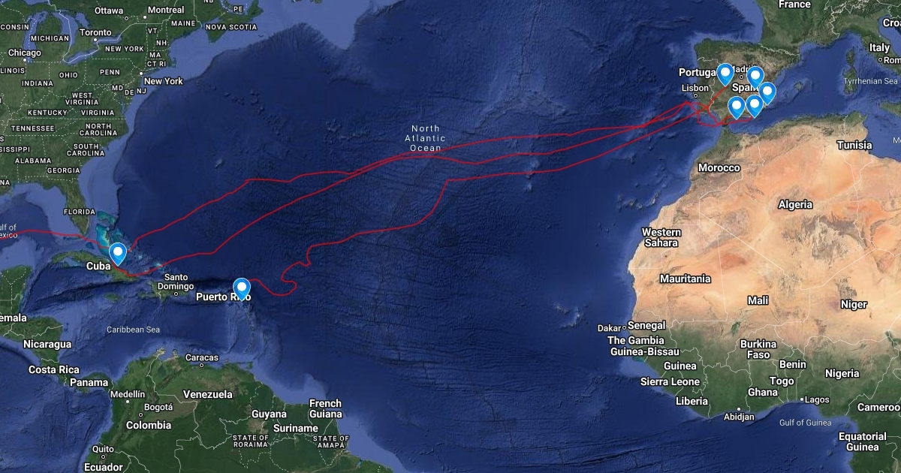This screenshot has width=901, height=473.
Task: Click the southern Spain pin right of its neighbor
Action: [x=754, y=106]
